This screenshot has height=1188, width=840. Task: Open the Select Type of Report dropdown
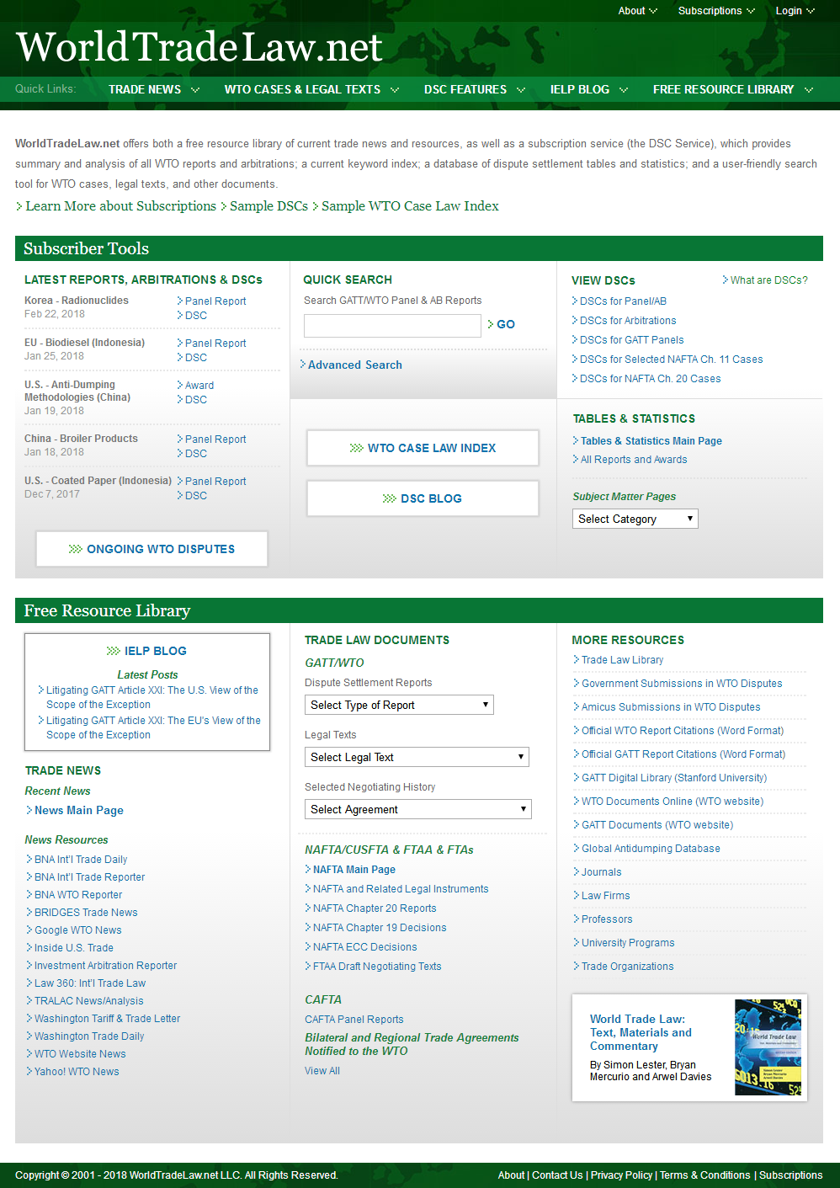pyautogui.click(x=399, y=705)
